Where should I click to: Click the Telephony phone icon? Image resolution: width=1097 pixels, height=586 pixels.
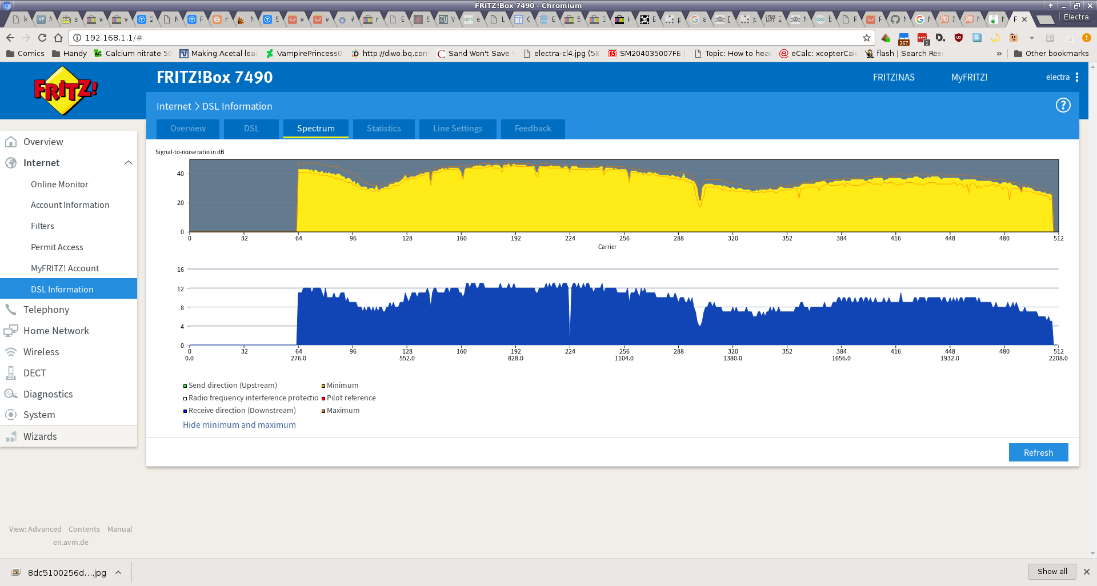[11, 310]
